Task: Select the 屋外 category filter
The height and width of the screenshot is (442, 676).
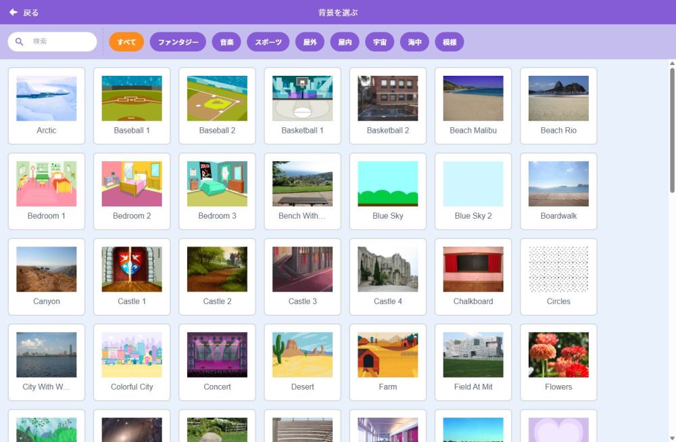Action: 310,42
